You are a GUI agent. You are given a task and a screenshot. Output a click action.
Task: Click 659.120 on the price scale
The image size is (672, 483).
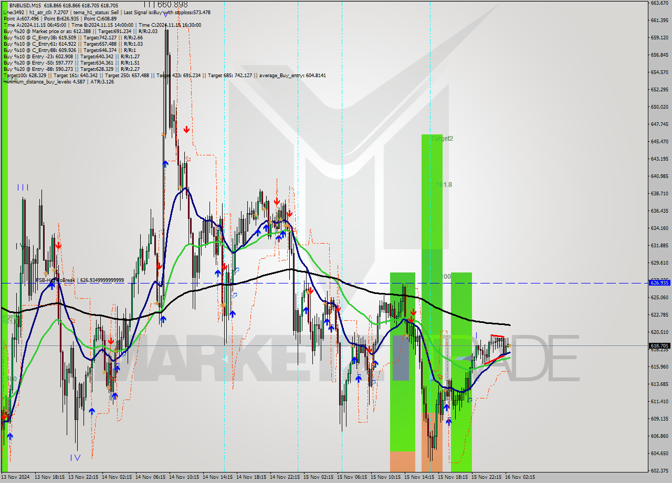click(x=659, y=37)
